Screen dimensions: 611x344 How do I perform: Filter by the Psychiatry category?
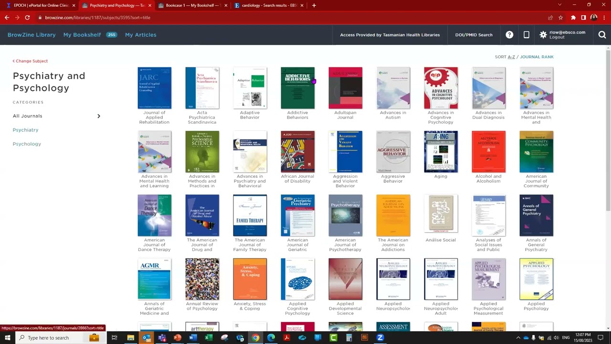coord(25,130)
